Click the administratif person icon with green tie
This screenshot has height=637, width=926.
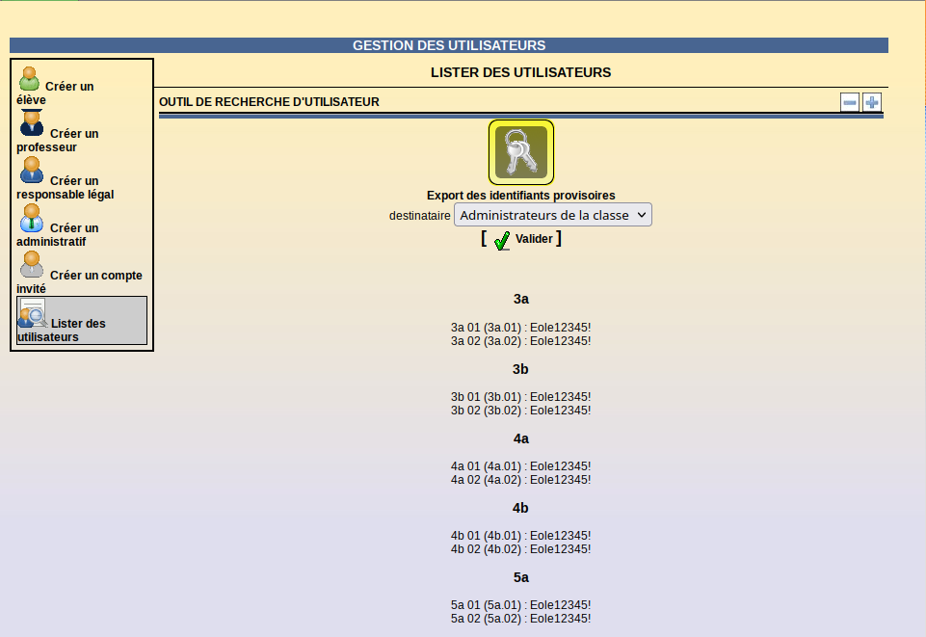pos(31,218)
